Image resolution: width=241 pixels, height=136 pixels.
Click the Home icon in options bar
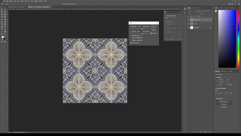[x=3, y=4]
